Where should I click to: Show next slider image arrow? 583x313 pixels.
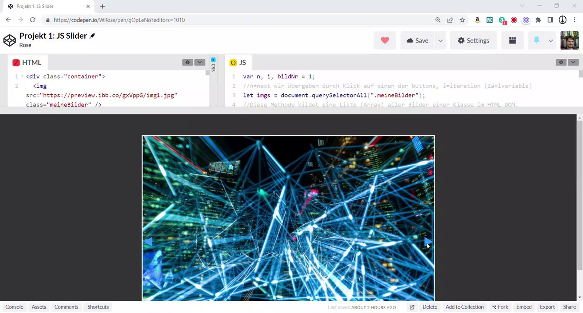(x=428, y=242)
